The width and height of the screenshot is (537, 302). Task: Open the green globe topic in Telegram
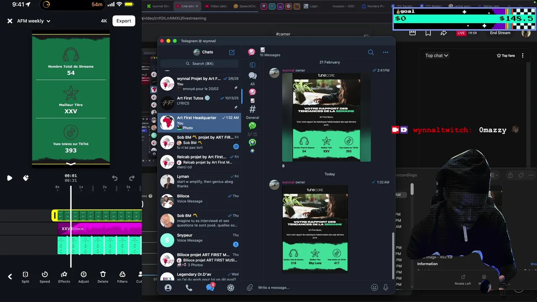tap(252, 142)
